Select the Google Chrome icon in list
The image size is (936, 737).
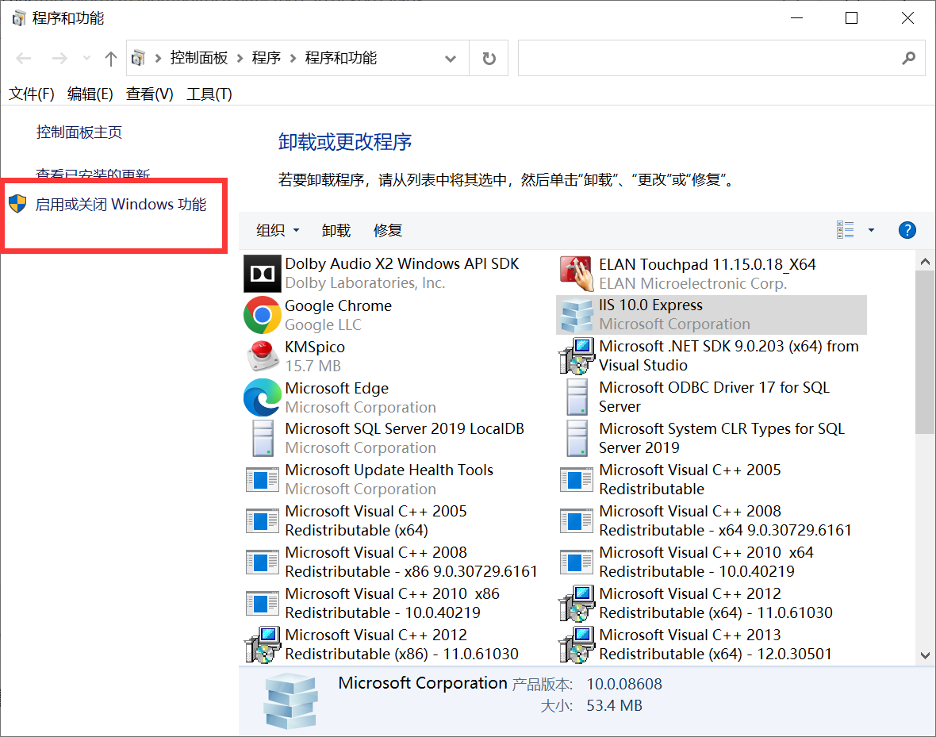point(262,315)
